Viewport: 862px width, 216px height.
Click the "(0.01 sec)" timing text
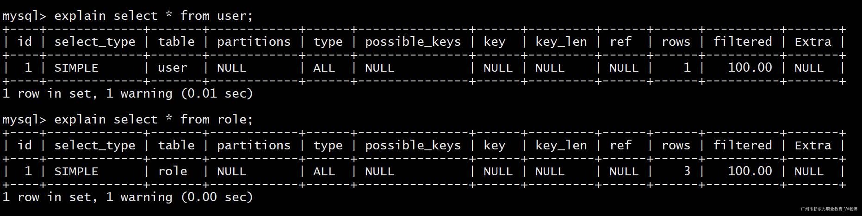coord(217,93)
